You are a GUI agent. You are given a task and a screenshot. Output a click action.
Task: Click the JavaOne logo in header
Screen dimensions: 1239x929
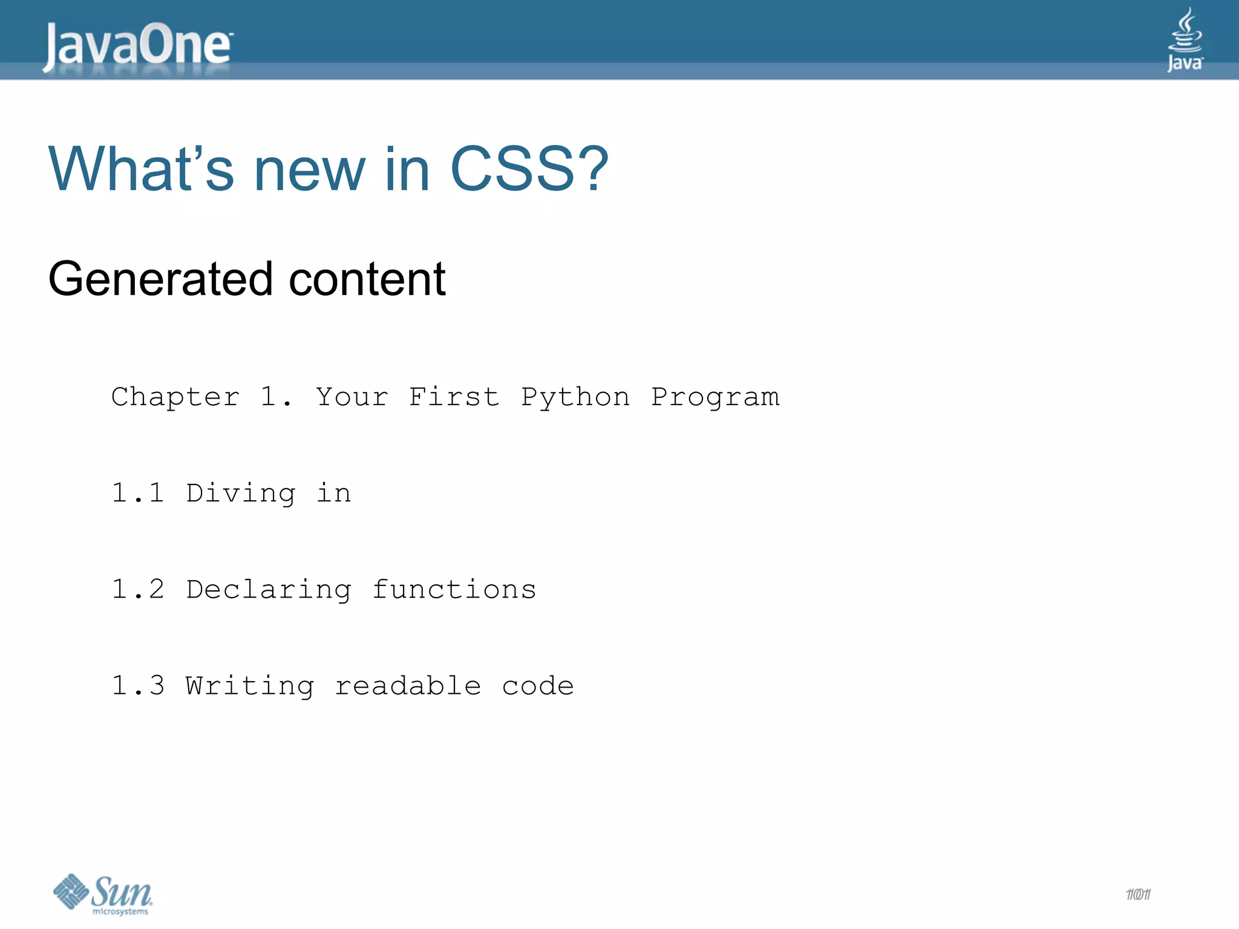(x=137, y=45)
